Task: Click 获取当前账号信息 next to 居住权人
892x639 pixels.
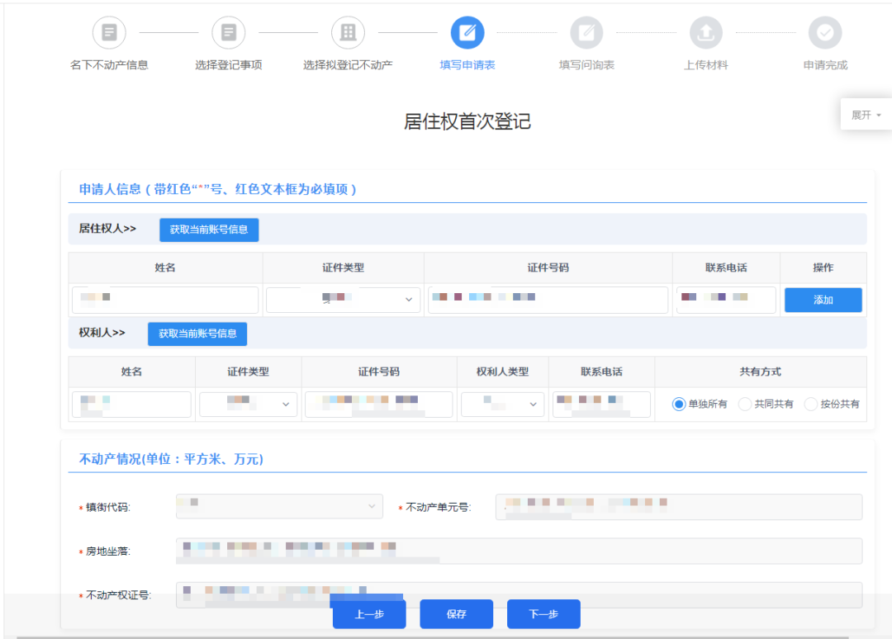Action: (x=208, y=230)
